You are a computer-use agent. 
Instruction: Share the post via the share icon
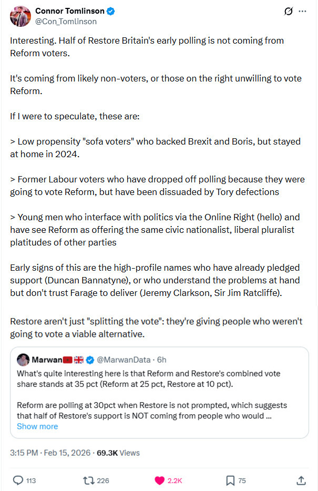click(301, 480)
